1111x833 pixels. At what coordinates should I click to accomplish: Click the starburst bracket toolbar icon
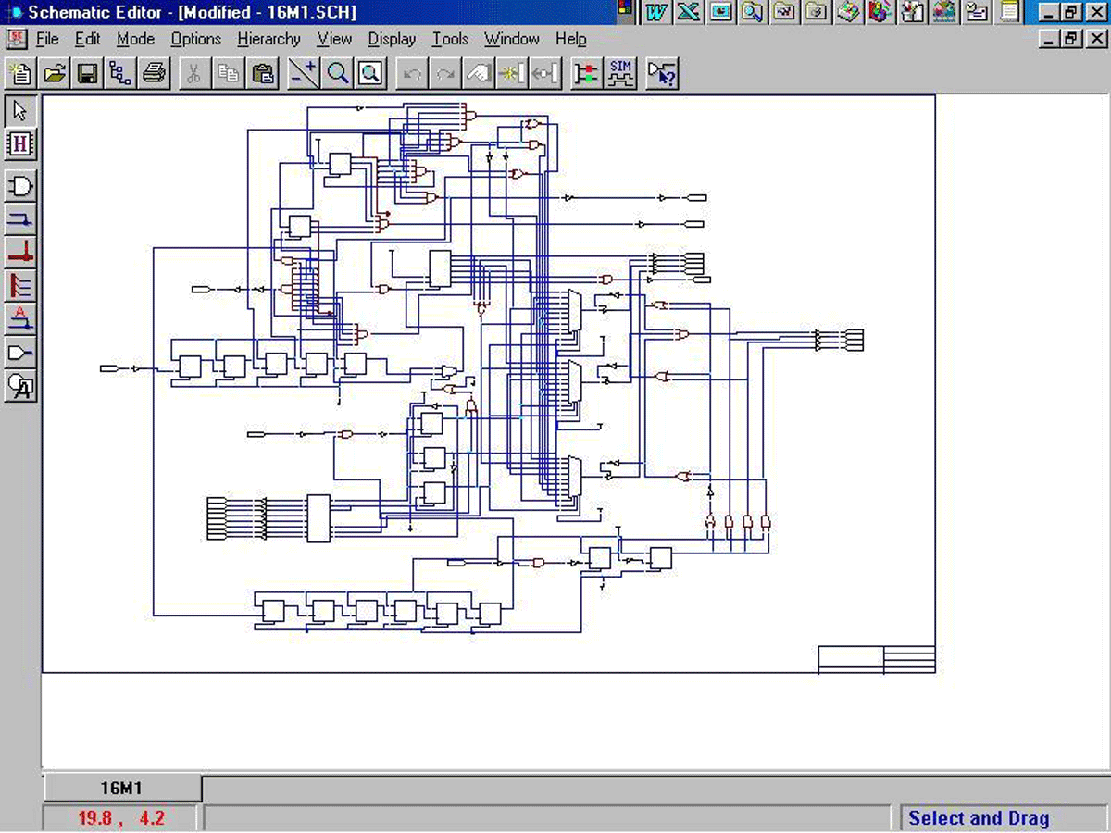point(512,73)
